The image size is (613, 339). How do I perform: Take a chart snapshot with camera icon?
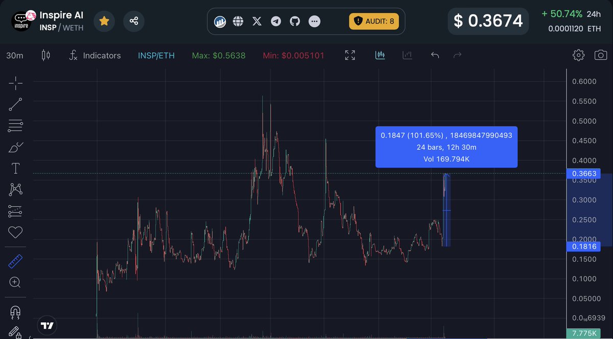[x=601, y=55]
